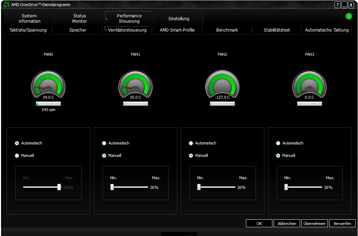Switch to the Status Monitor tab
358x236 pixels.
pyautogui.click(x=79, y=18)
